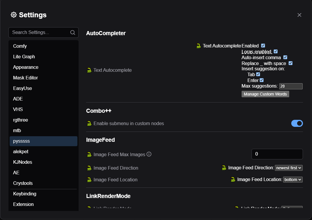
Task: Open the Keybinding settings section
Action: [25, 194]
